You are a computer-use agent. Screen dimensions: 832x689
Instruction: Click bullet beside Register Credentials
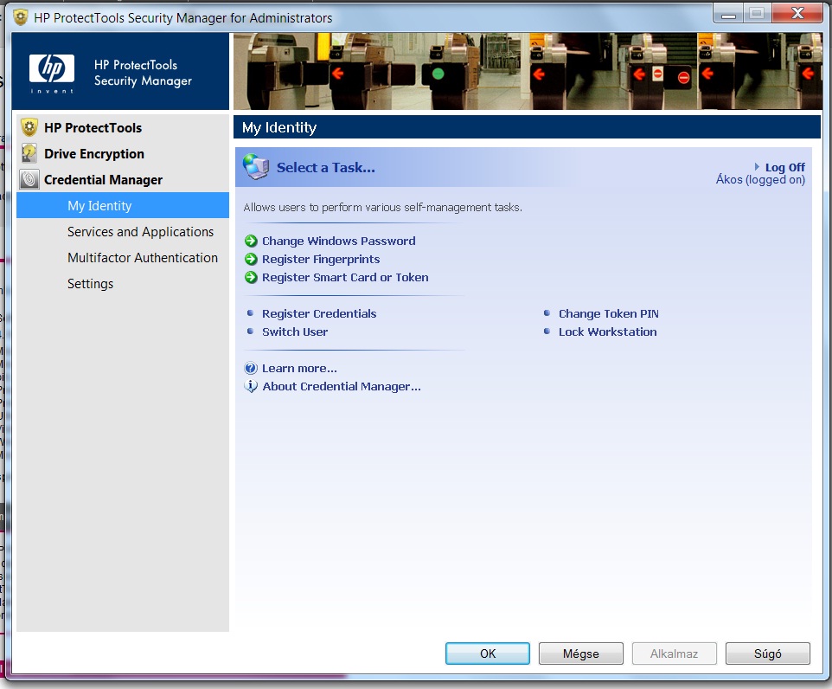point(251,313)
